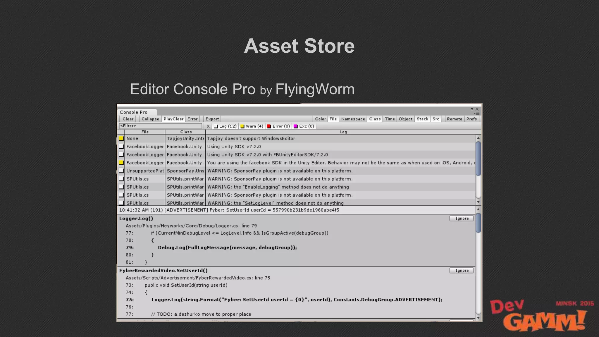Viewport: 599px width, 337px height.
Task: Toggle the Error pause option
Action: click(192, 119)
